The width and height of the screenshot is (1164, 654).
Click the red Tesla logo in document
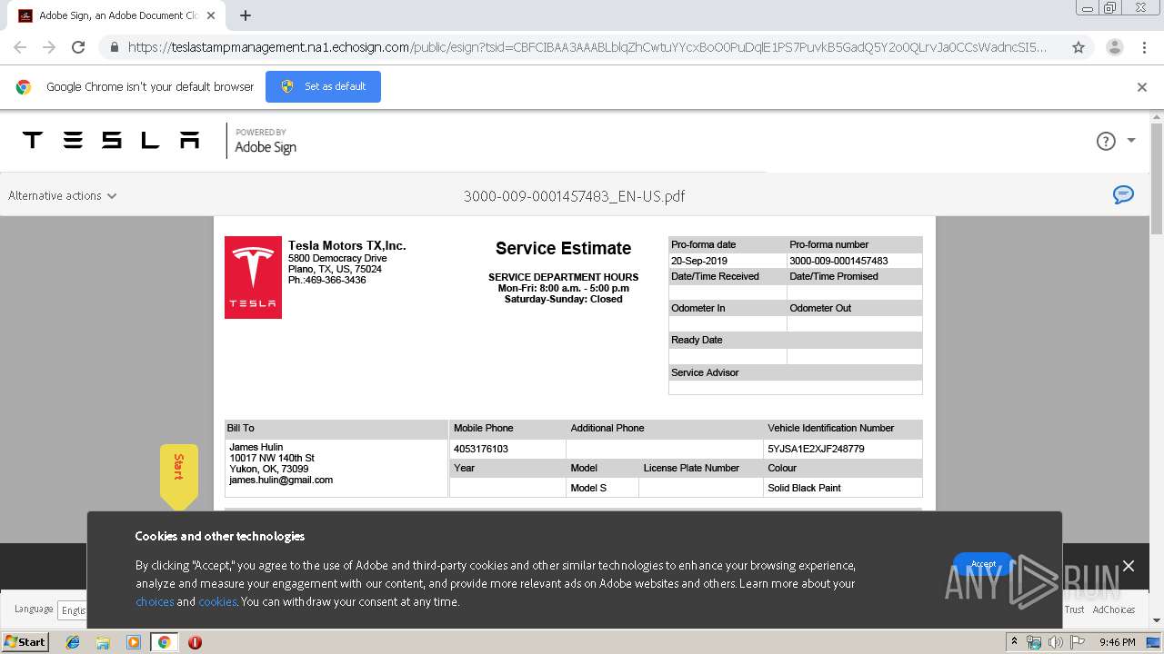253,277
